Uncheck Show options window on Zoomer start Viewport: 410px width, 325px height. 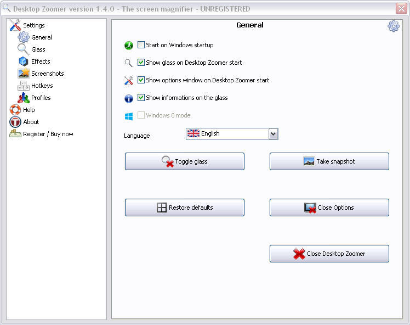pos(141,80)
